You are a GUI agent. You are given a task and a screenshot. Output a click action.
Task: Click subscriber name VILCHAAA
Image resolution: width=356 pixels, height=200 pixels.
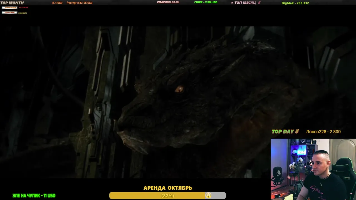point(23,7)
